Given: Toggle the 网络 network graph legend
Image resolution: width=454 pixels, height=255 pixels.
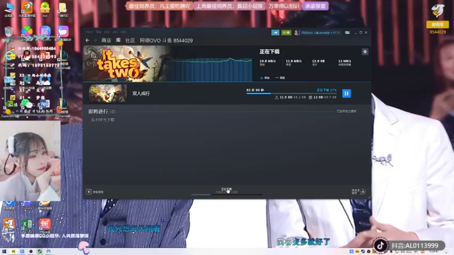Looking at the screenshot, I should point(265,78).
